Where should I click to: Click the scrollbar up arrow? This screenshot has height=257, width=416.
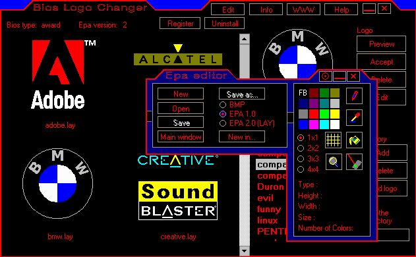[x=244, y=39]
